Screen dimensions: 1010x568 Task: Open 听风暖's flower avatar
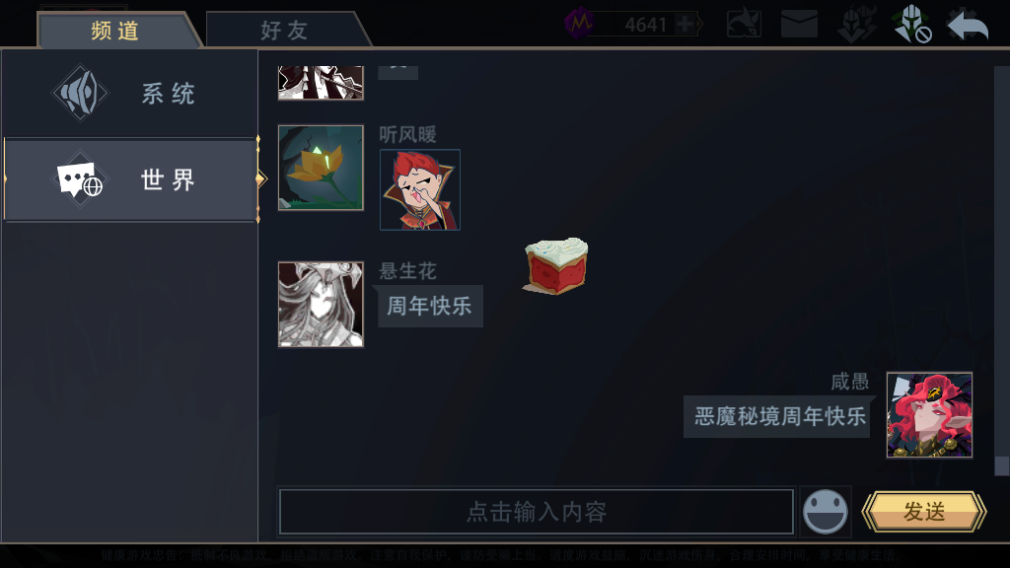[x=321, y=168]
